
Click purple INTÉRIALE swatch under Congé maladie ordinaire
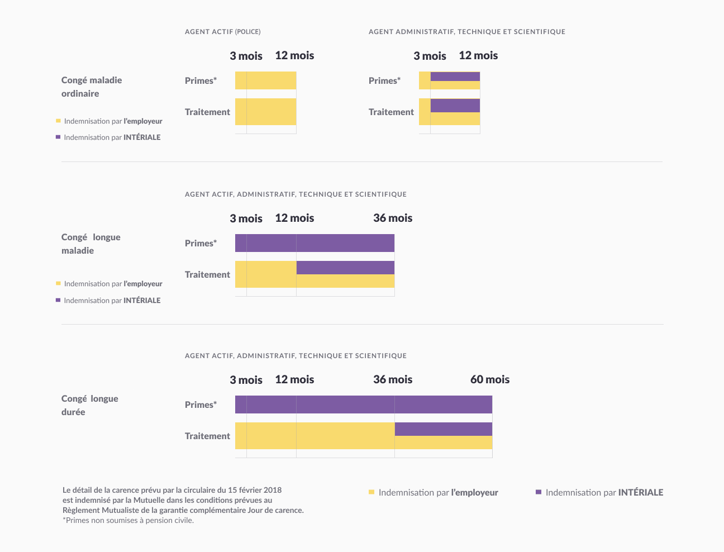click(58, 137)
